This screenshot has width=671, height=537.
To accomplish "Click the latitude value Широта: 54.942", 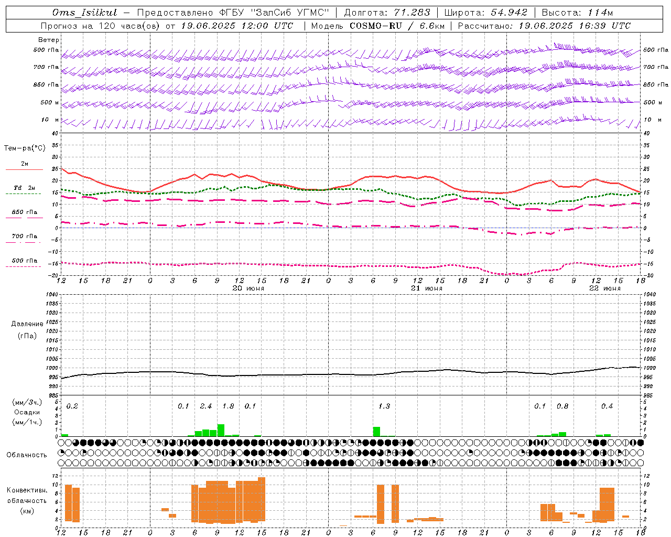I will click(485, 13).
